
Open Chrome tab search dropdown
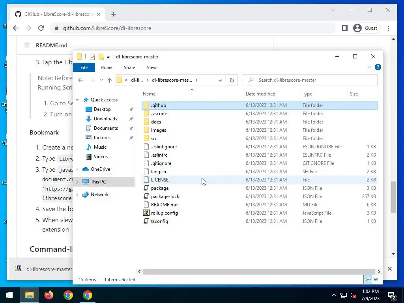(x=333, y=10)
